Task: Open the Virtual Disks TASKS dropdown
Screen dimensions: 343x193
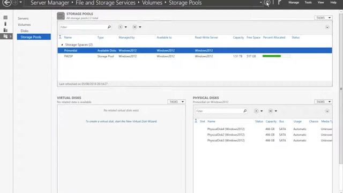Action: [176, 102]
